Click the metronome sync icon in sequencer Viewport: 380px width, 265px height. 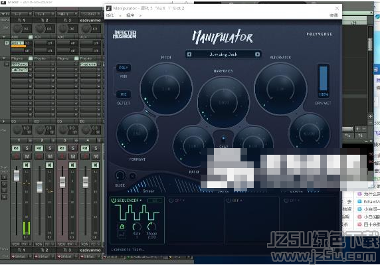[x=122, y=226]
